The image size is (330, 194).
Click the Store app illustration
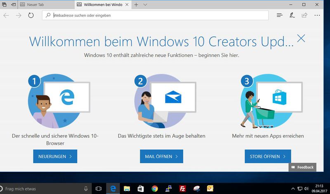[x=271, y=101]
